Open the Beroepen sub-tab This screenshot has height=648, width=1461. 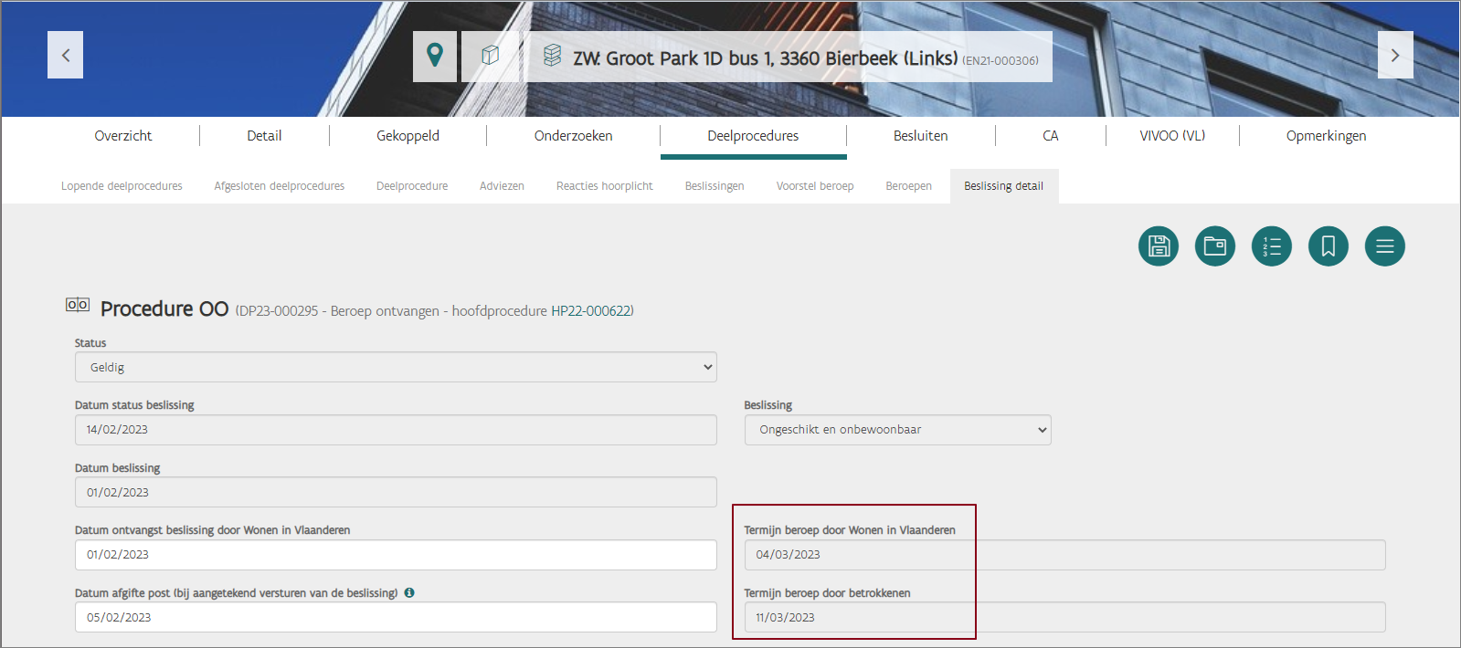click(x=908, y=186)
